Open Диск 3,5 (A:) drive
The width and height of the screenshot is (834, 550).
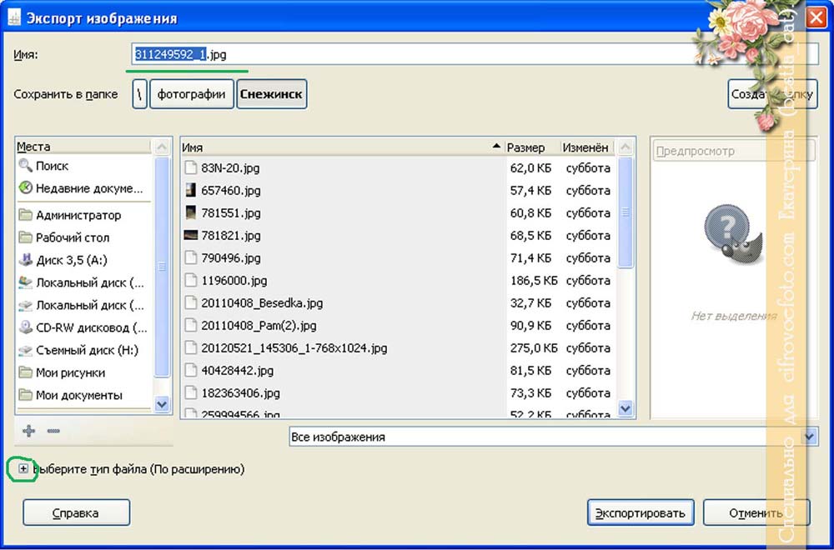pos(71,260)
